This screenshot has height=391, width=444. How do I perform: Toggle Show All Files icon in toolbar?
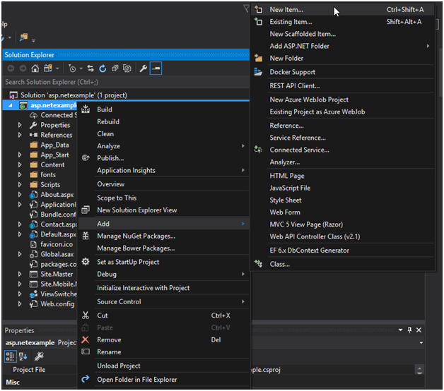click(x=127, y=68)
